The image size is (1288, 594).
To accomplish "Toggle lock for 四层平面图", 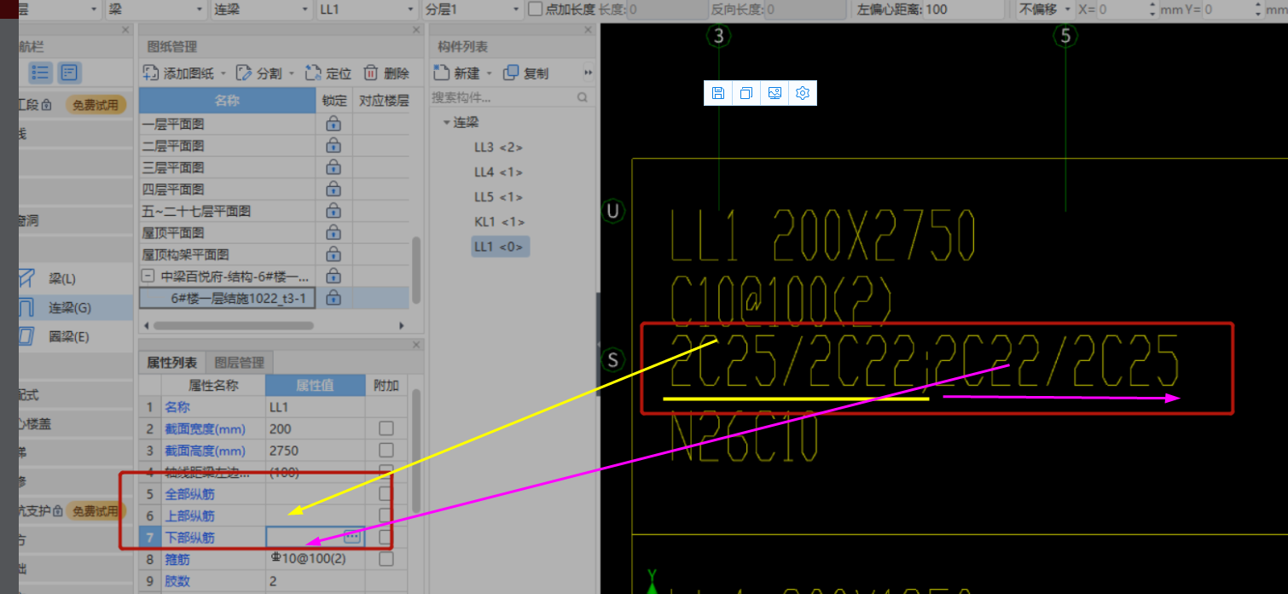I will tap(334, 189).
